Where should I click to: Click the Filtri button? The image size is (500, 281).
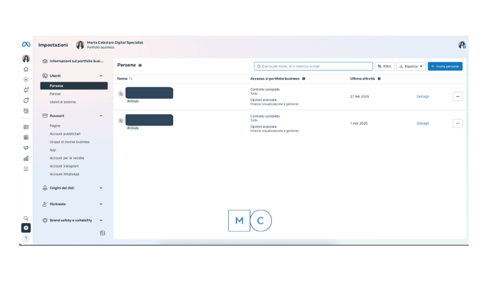(x=384, y=66)
